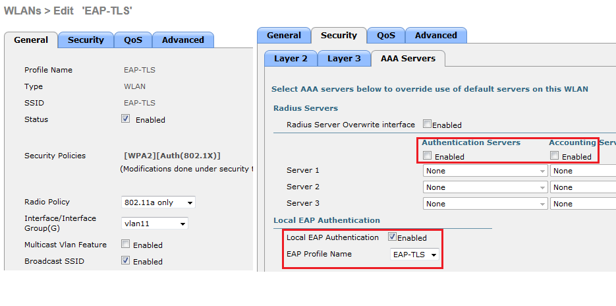Check the Accounting Servers Enabled box
This screenshot has width=616, height=306.
pyautogui.click(x=555, y=156)
